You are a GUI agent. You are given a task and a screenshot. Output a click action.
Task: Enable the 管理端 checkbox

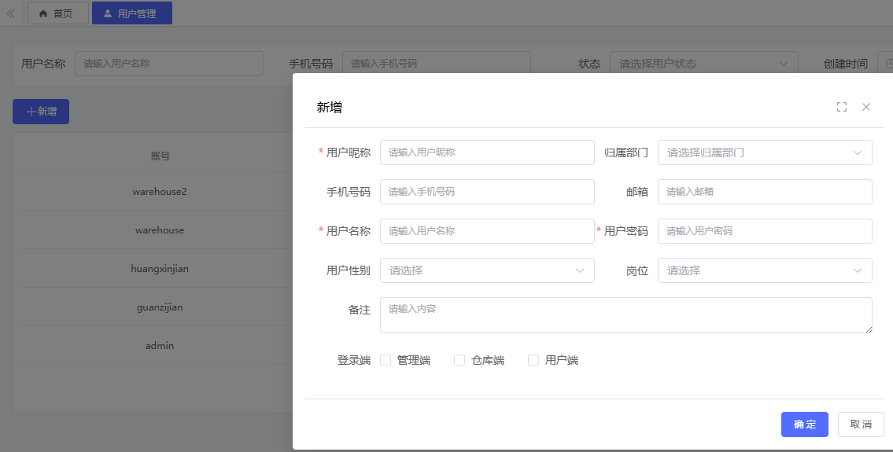coord(386,360)
